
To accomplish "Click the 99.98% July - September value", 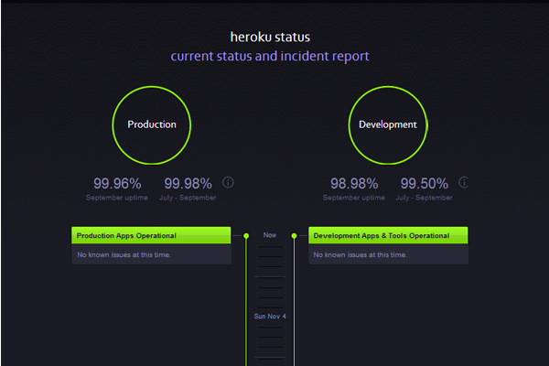I will 188,184.
